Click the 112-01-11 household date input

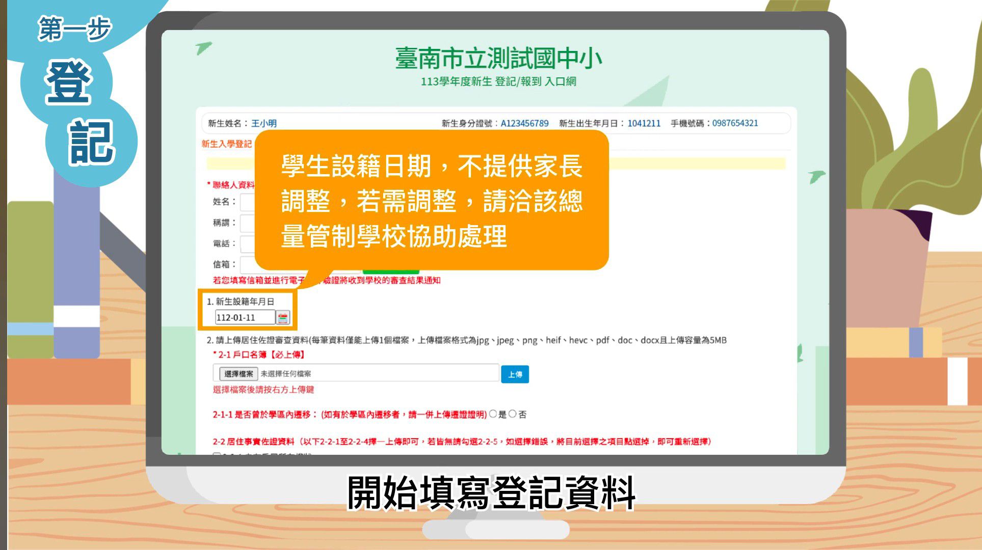click(244, 318)
